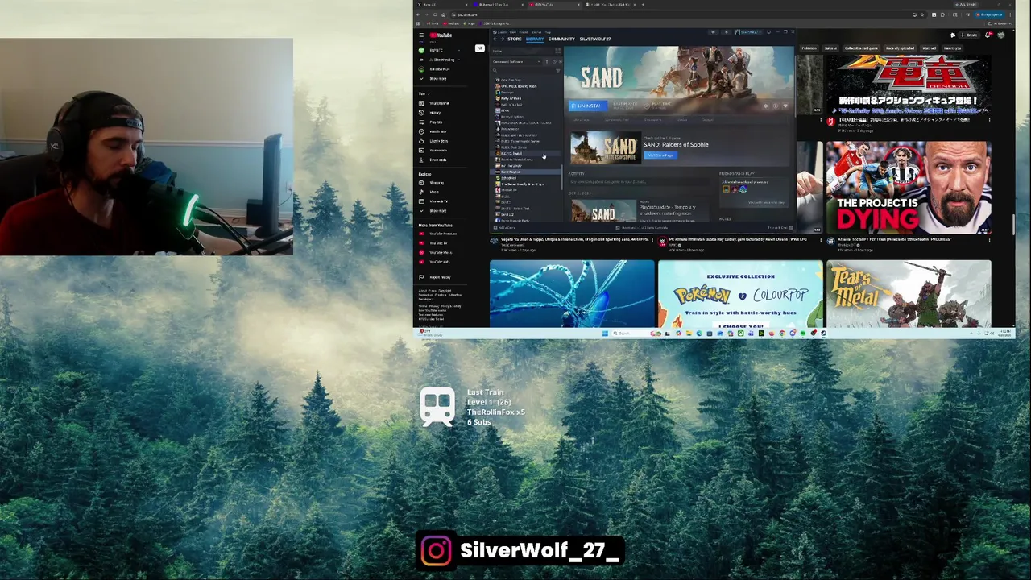
Task: Open Liked videos in YouTube sidebar
Action: tap(438, 141)
